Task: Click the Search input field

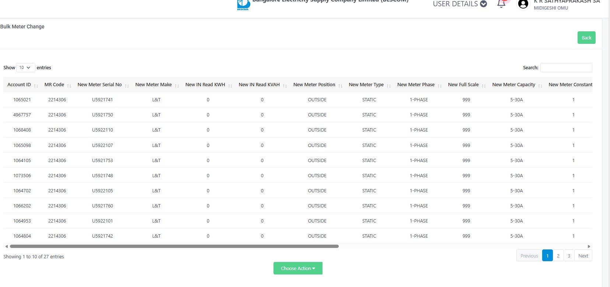Action: [566, 68]
